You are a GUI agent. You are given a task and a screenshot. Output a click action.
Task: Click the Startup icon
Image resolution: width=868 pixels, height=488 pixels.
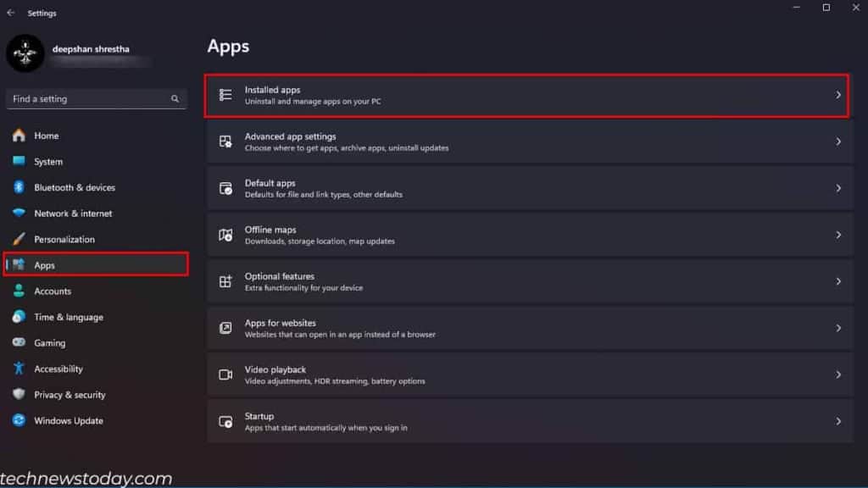tap(225, 421)
